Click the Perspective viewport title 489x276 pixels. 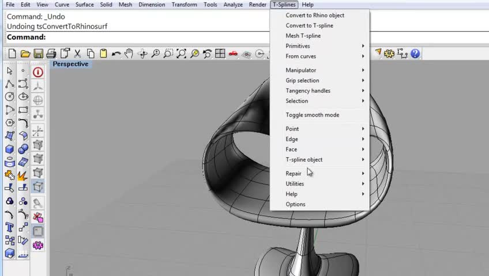click(70, 64)
